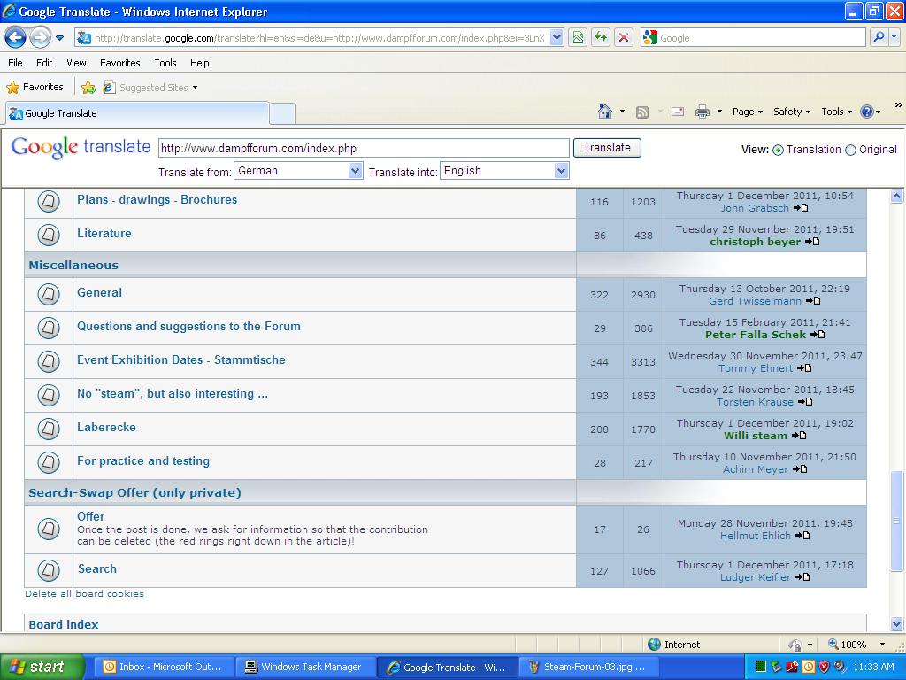Open the File menu
906x680 pixels.
[x=16, y=63]
